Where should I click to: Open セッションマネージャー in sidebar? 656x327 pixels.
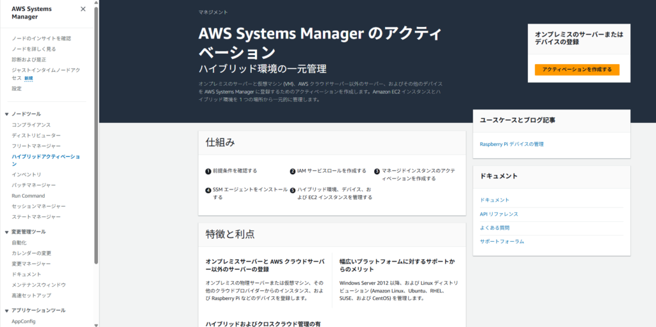pos(38,206)
